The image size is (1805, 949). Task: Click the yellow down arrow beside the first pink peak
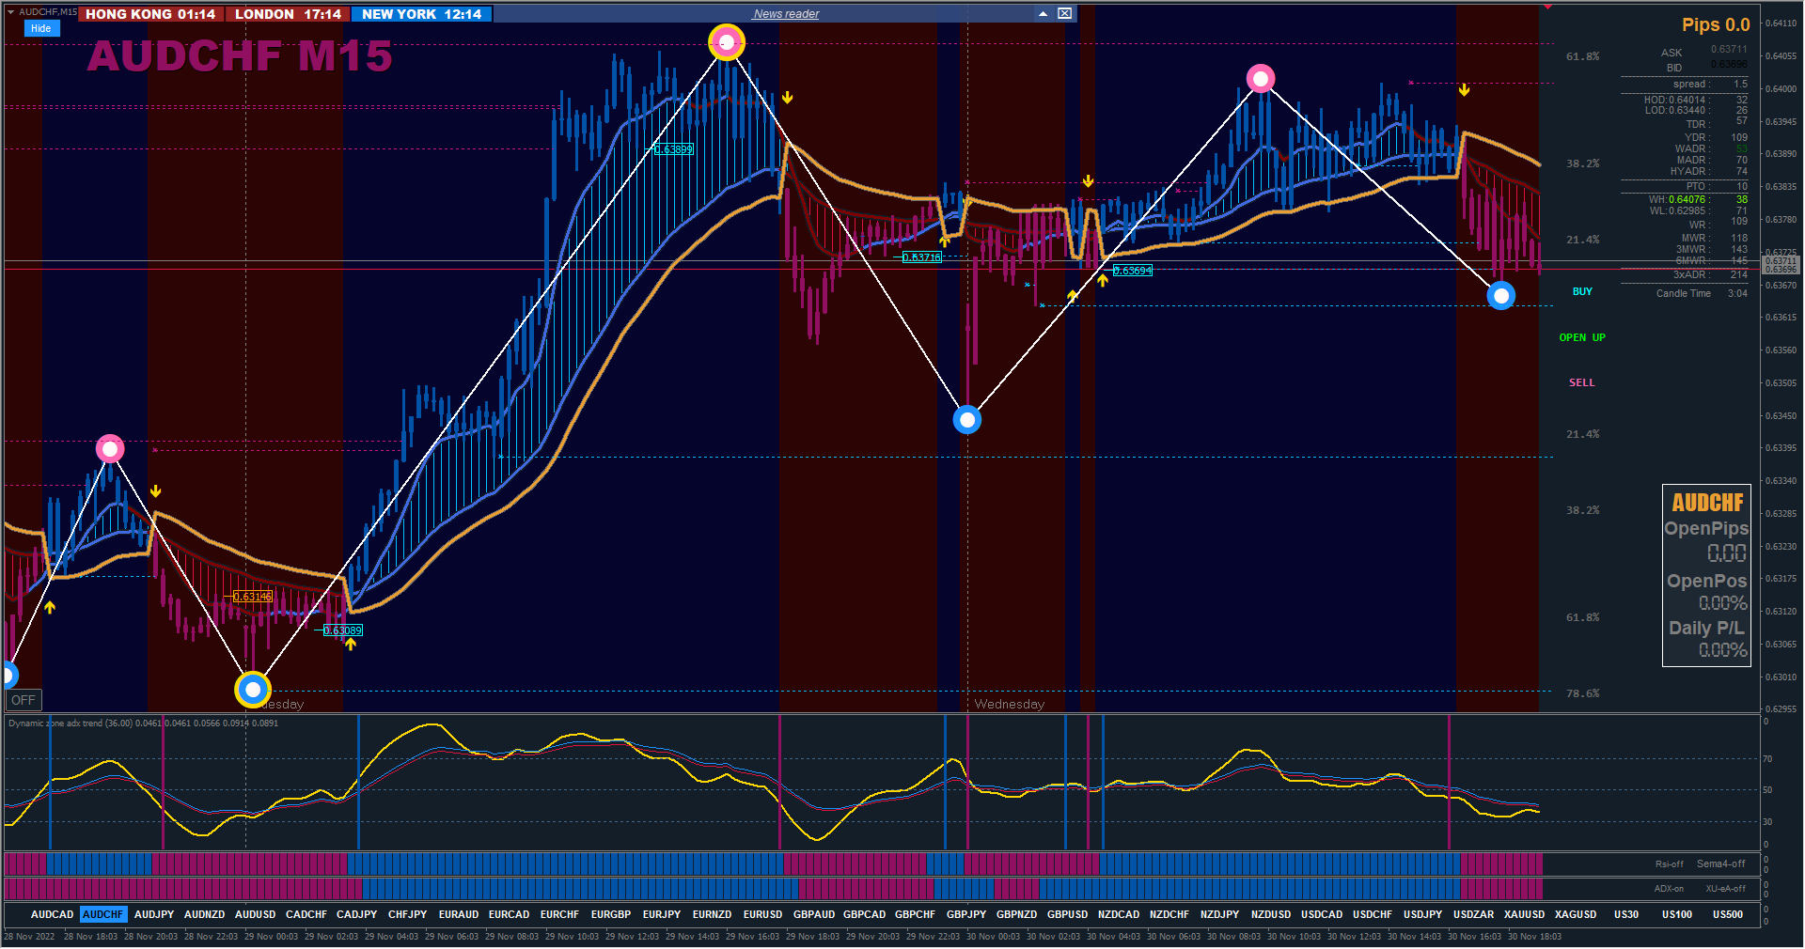156,491
